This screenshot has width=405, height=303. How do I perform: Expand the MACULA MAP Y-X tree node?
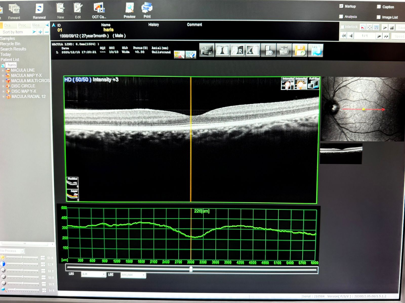coord(3,76)
